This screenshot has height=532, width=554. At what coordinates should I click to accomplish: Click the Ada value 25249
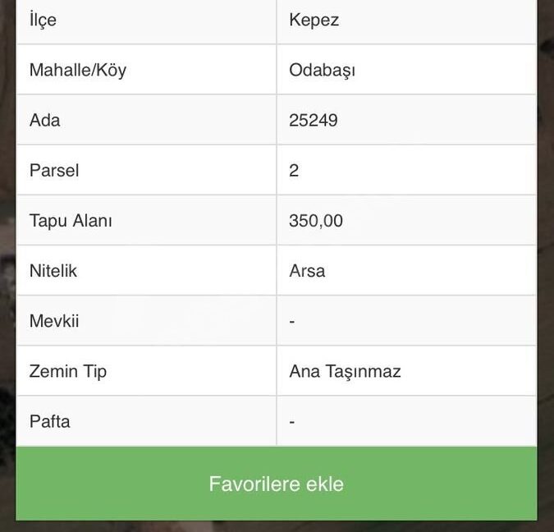pyautogui.click(x=314, y=120)
